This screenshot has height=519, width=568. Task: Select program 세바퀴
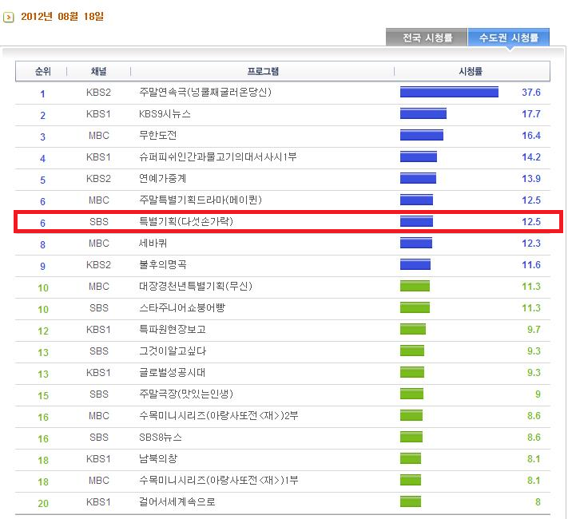153,244
